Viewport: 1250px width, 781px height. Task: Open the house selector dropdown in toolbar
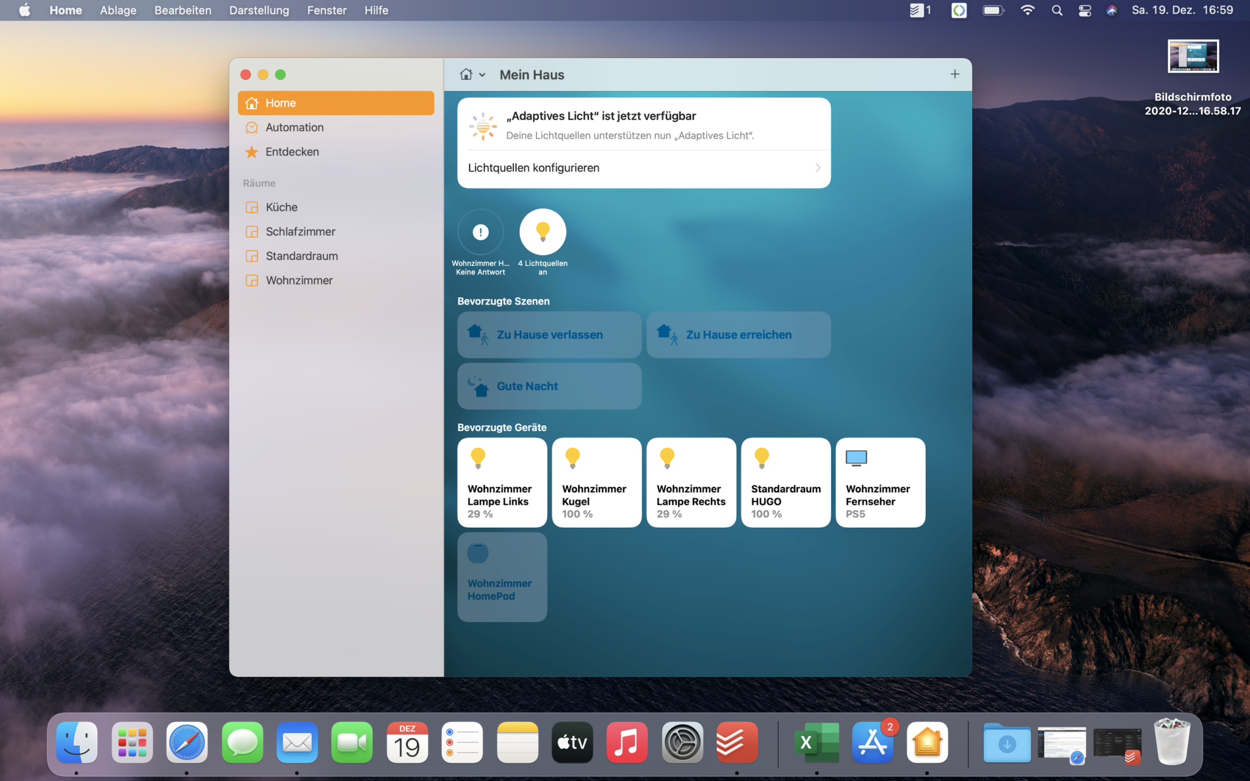point(472,74)
